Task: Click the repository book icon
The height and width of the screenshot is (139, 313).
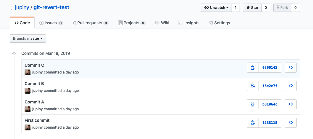Action: (12, 8)
